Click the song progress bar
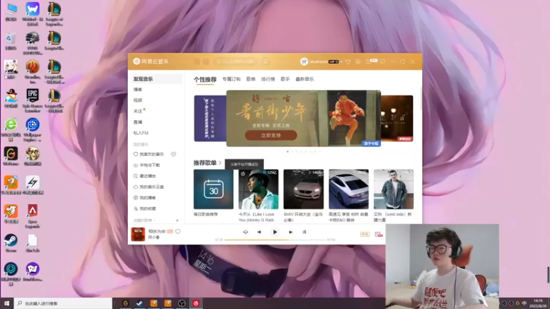The height and width of the screenshot is (309, 550). (275, 240)
